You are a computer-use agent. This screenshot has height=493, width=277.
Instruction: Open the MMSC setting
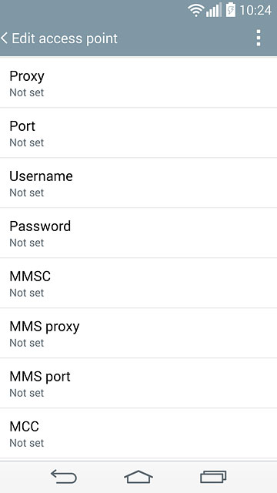(x=138, y=283)
